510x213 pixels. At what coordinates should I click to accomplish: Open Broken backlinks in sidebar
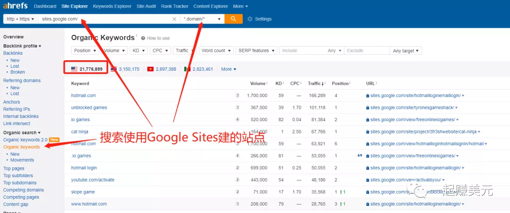click(17, 72)
